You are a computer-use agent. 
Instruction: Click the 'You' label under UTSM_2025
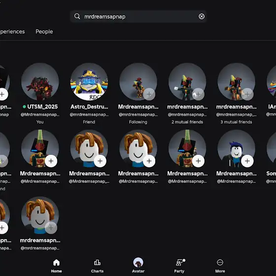(x=40, y=122)
